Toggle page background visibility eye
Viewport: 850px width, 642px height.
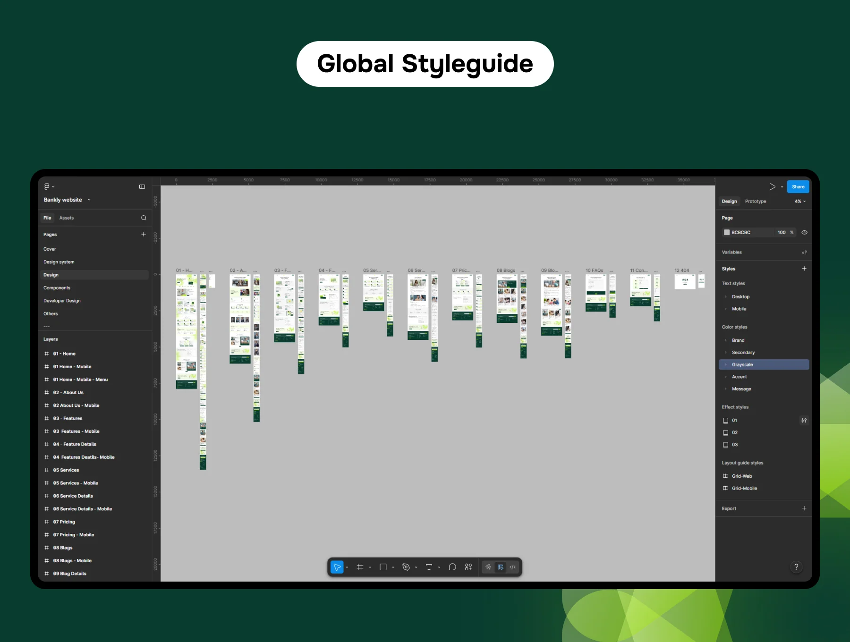[804, 232]
